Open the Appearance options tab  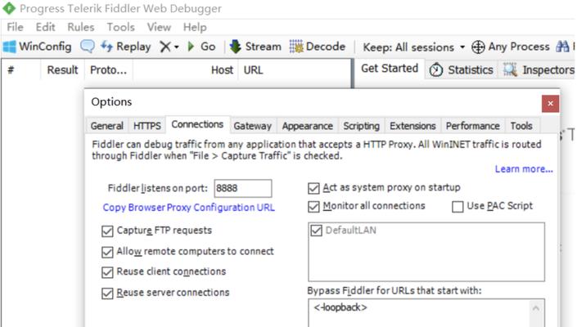click(x=307, y=126)
